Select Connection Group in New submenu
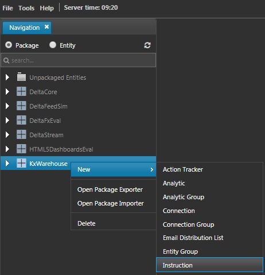 tap(209, 224)
